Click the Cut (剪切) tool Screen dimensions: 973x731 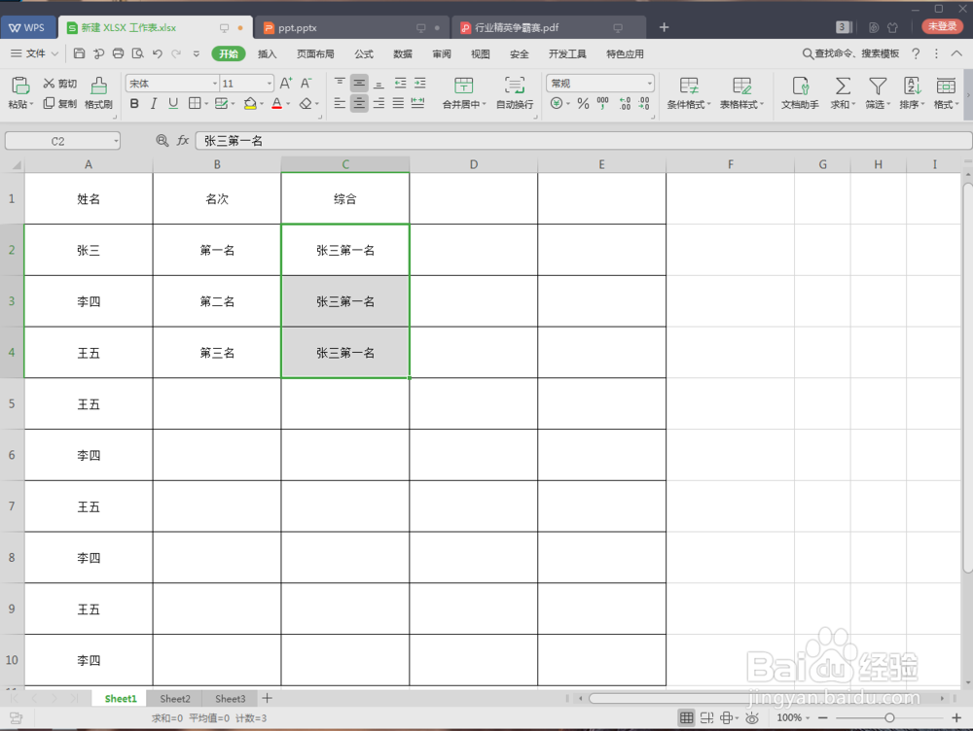pos(59,84)
